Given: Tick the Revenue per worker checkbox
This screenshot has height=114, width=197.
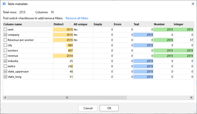Looking at the screenshot, I should click(x=5, y=40).
